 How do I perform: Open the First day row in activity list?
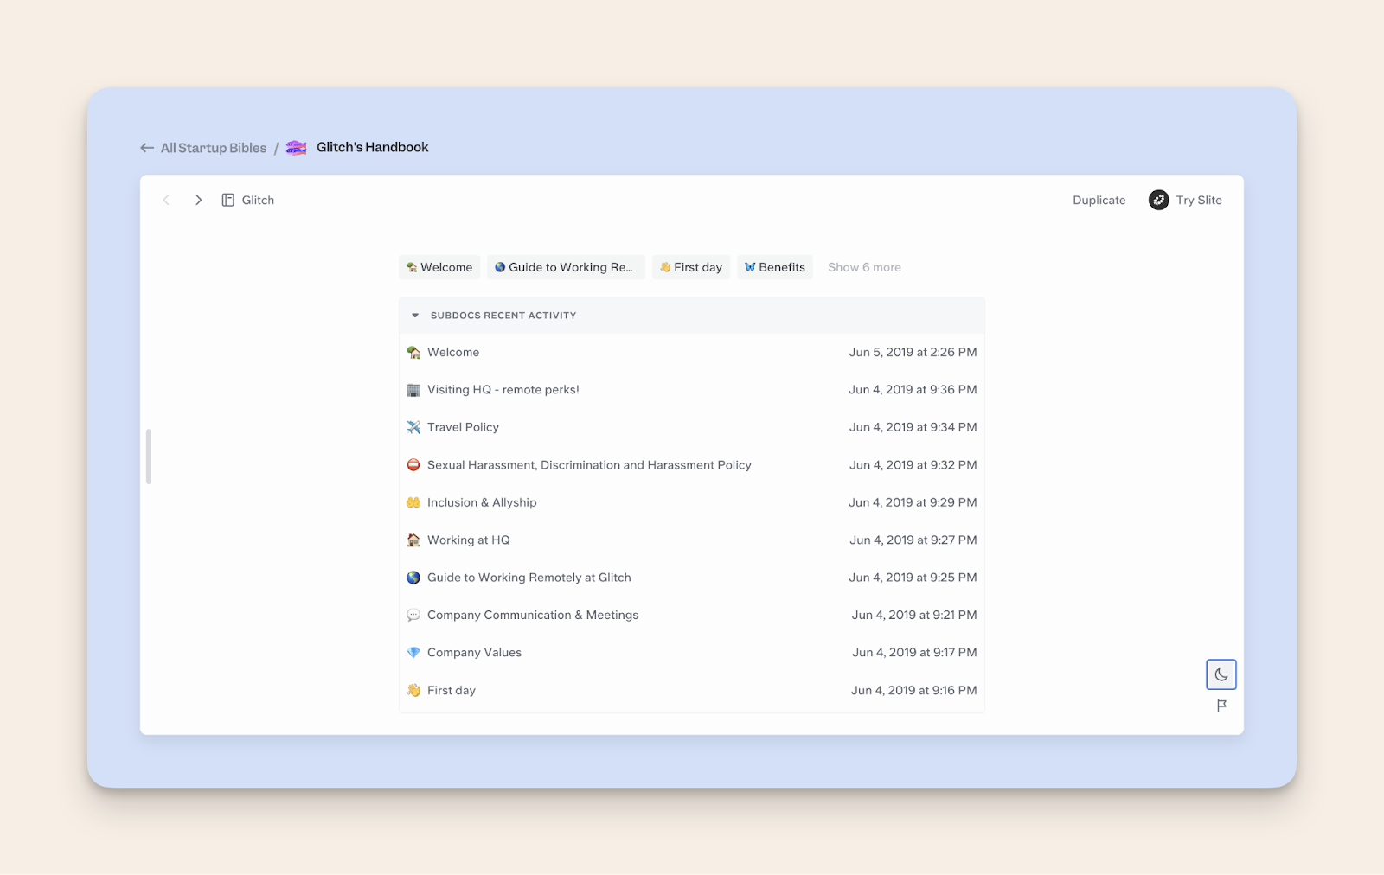692,690
